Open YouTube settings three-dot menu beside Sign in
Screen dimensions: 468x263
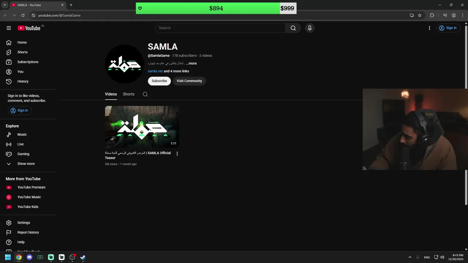429,28
